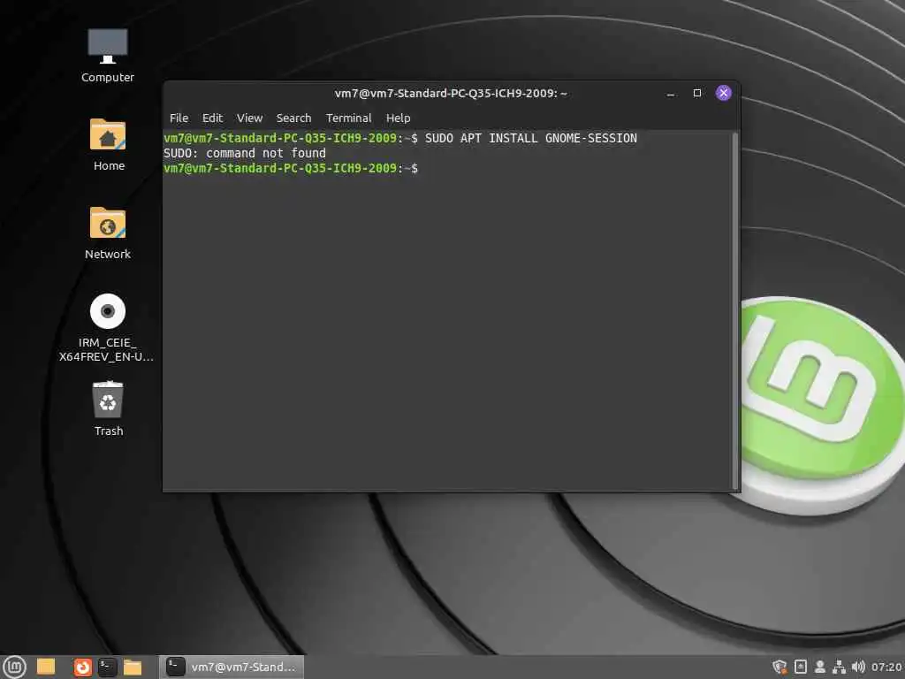Close the terminal window
Viewport: 905px width, 679px height.
(723, 93)
